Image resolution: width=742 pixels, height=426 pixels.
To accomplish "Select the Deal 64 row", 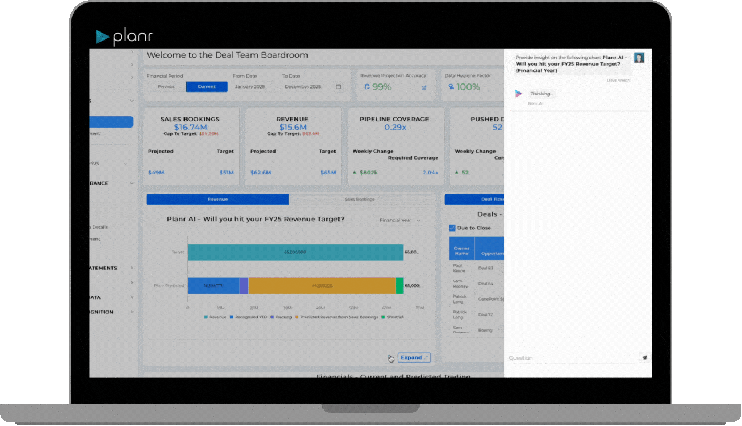I will click(x=477, y=284).
